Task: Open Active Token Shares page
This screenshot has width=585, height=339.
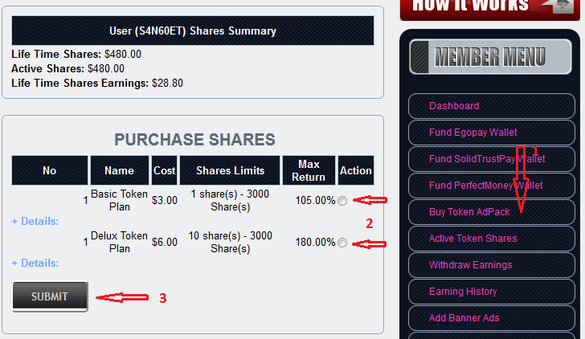Action: (472, 239)
